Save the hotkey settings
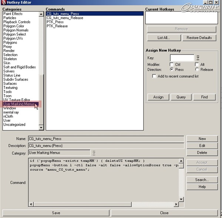The image size is (222, 218). (56, 213)
